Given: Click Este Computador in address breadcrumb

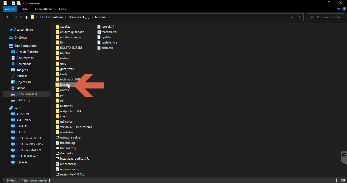Looking at the screenshot, I should [x=51, y=17].
